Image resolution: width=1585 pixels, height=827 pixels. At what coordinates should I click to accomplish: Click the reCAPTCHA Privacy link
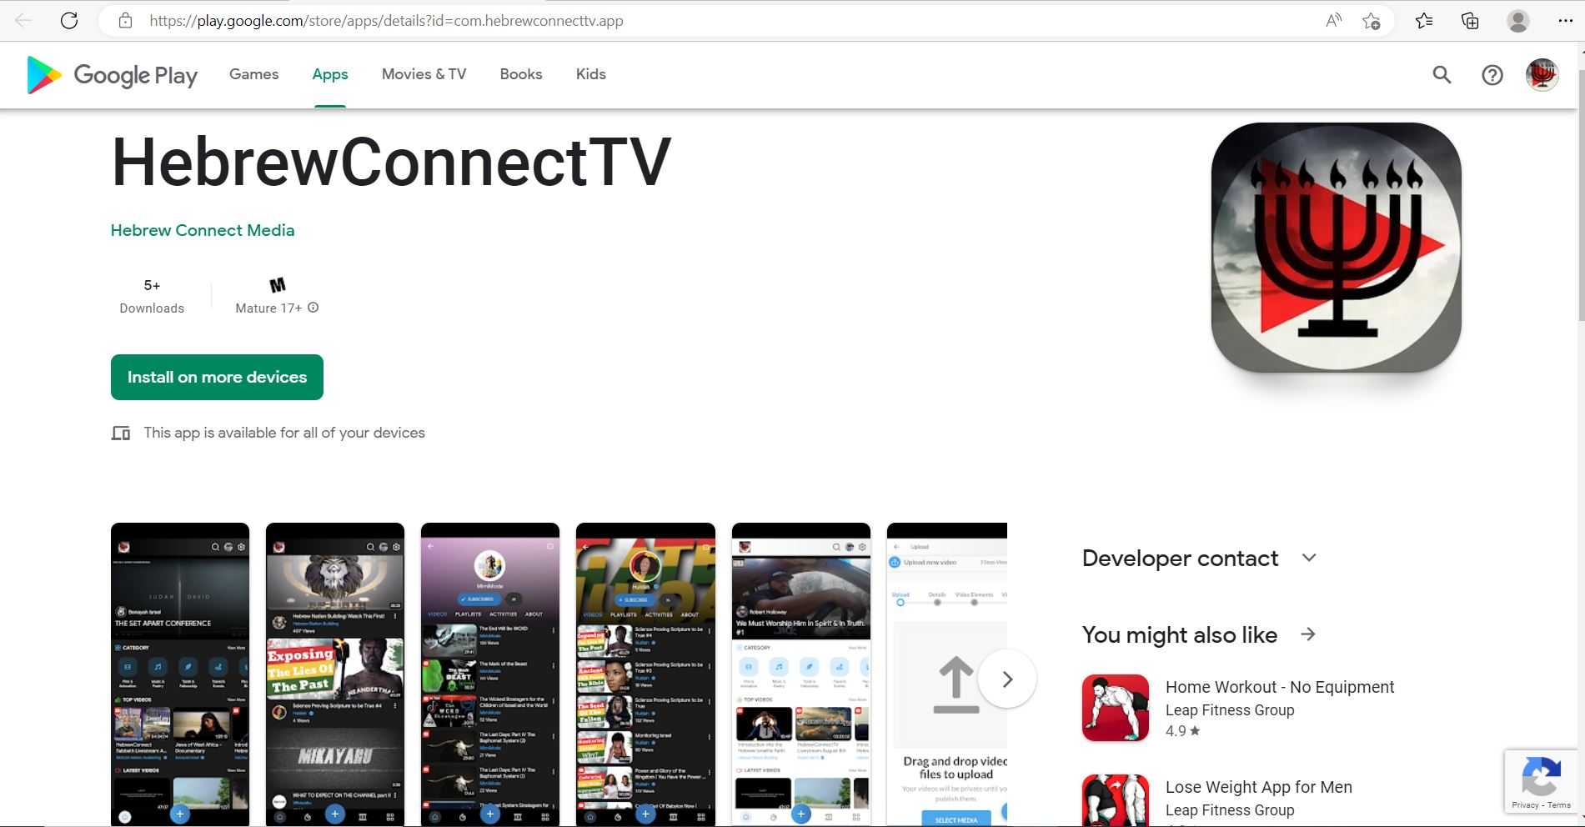[x=1525, y=805]
